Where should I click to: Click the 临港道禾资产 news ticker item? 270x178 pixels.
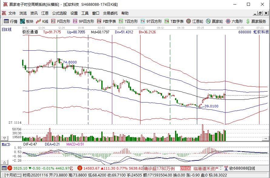pyautogui.click(x=206, y=168)
